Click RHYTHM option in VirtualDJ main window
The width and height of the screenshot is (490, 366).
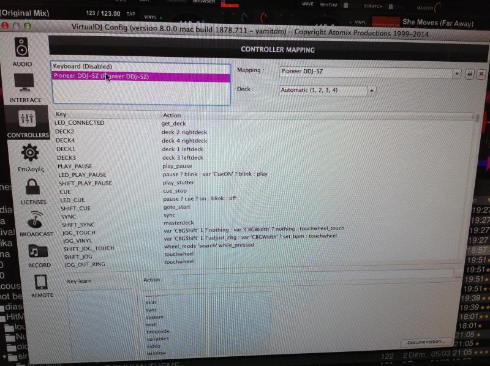[x=329, y=5]
